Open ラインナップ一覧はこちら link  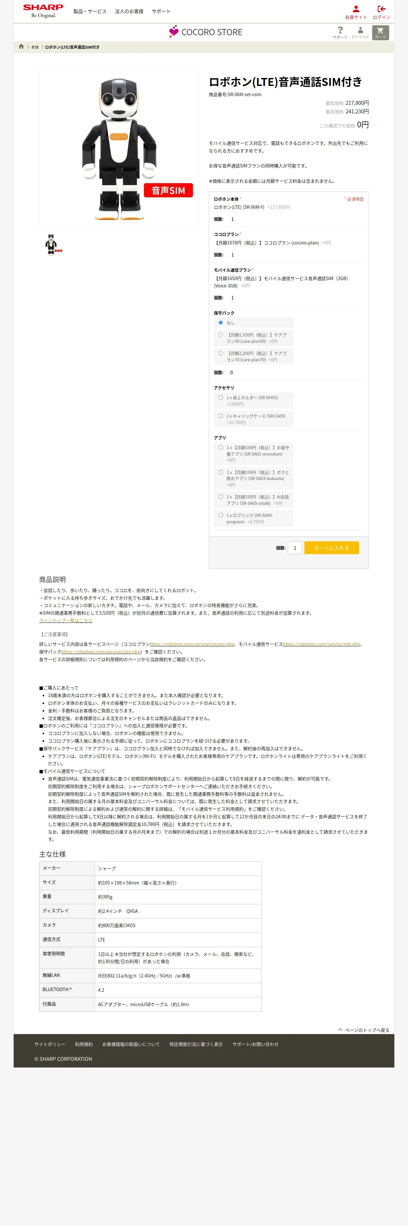[x=65, y=621]
